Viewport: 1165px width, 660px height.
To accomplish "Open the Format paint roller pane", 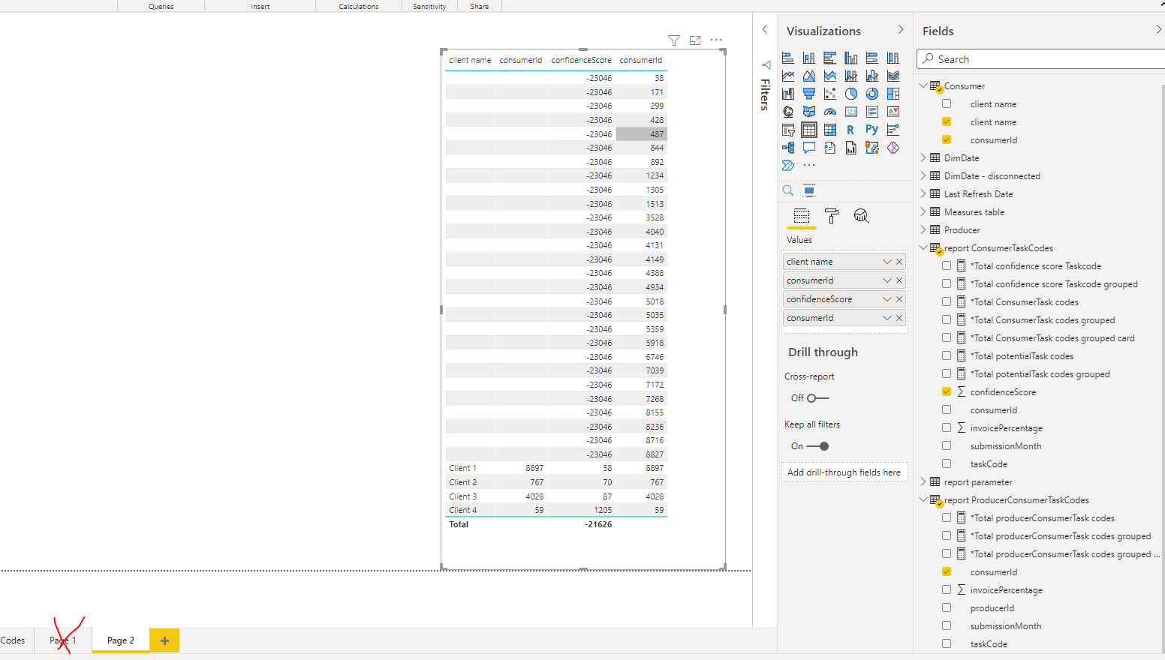I will [831, 216].
